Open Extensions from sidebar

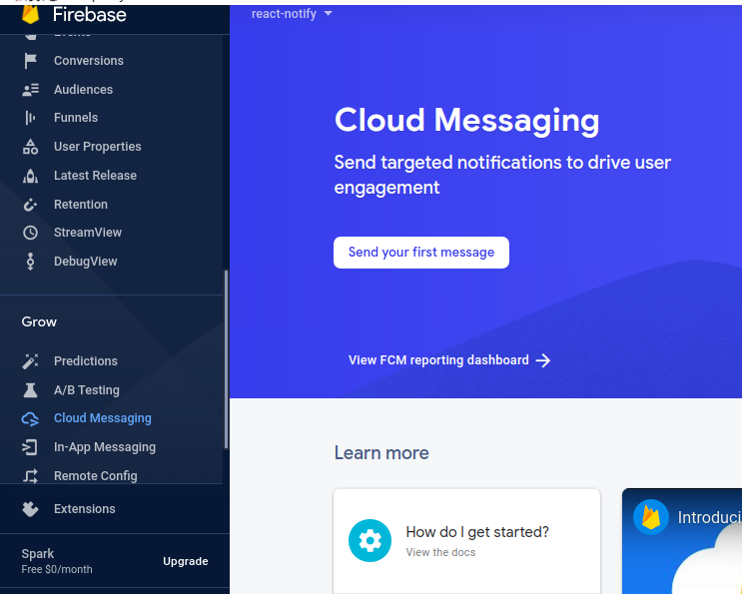point(84,509)
